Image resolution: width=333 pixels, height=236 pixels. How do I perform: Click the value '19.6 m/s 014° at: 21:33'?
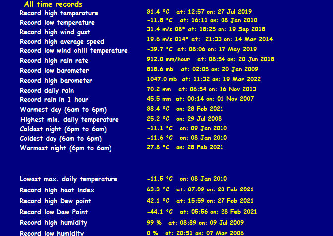(184, 39)
